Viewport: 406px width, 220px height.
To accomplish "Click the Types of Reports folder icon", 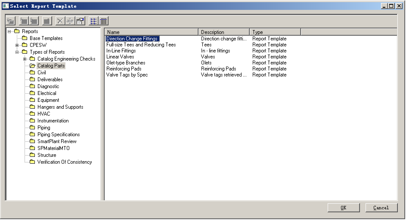I will click(x=25, y=52).
